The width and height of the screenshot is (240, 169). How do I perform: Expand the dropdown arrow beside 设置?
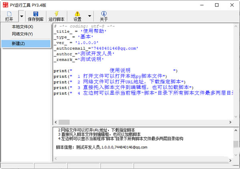tap(90, 16)
